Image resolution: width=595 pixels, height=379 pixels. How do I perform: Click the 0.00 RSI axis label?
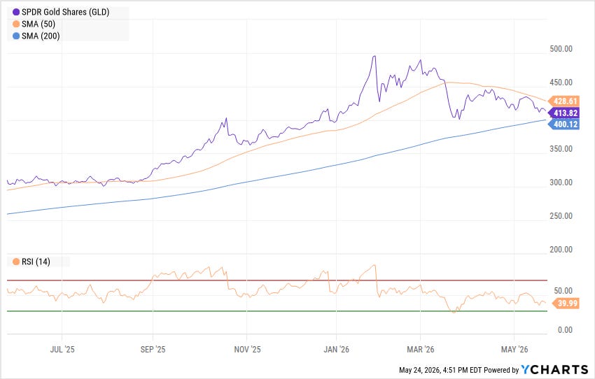[x=565, y=330]
